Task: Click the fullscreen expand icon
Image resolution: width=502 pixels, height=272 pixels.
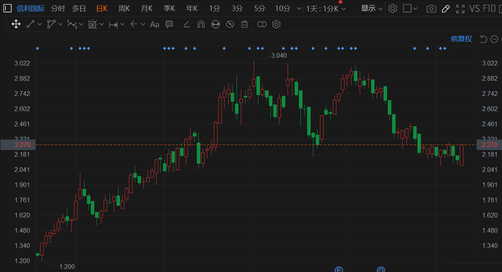Action: point(460,9)
